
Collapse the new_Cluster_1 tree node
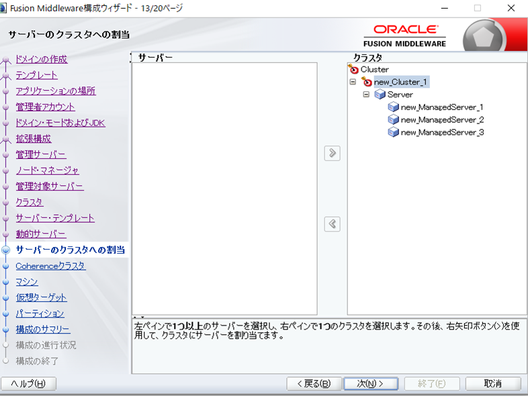[353, 82]
